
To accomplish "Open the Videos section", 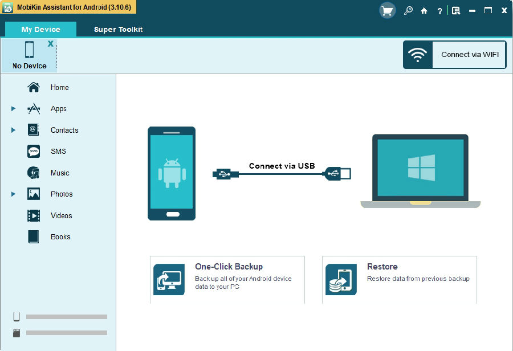I will pos(60,215).
